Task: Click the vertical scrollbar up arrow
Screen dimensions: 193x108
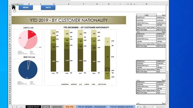Action: pos(167,4)
